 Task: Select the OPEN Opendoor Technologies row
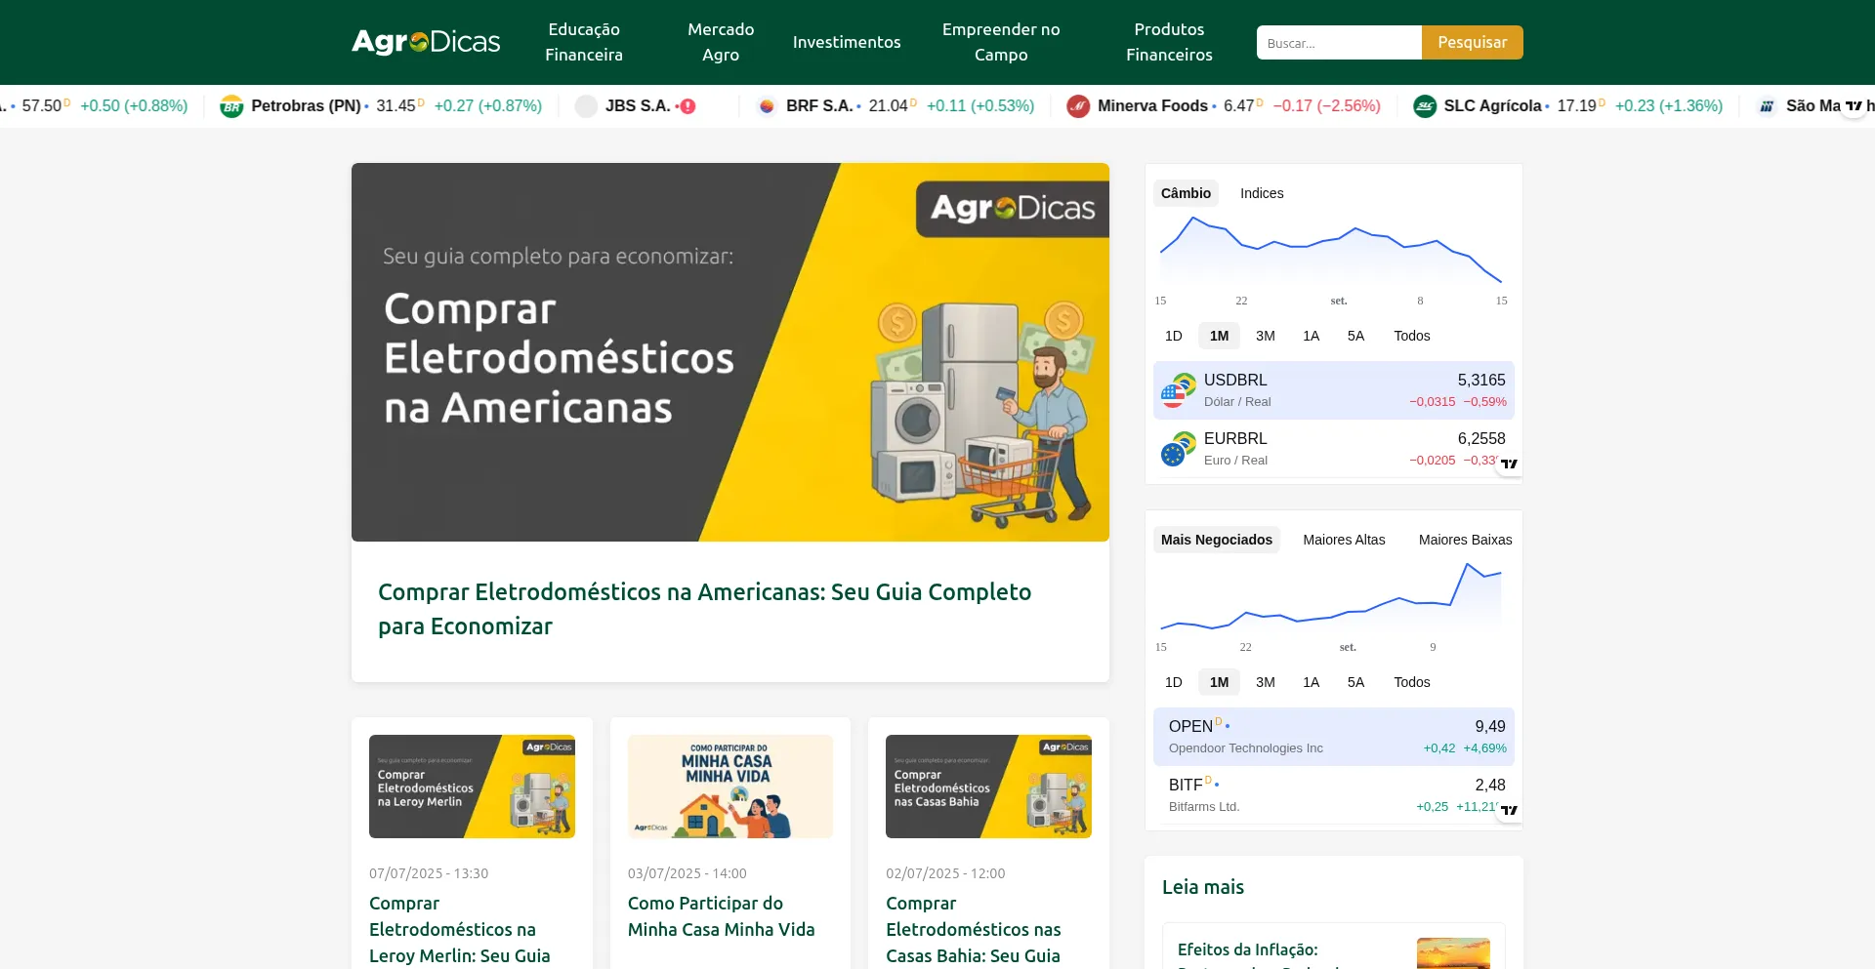click(x=1334, y=737)
